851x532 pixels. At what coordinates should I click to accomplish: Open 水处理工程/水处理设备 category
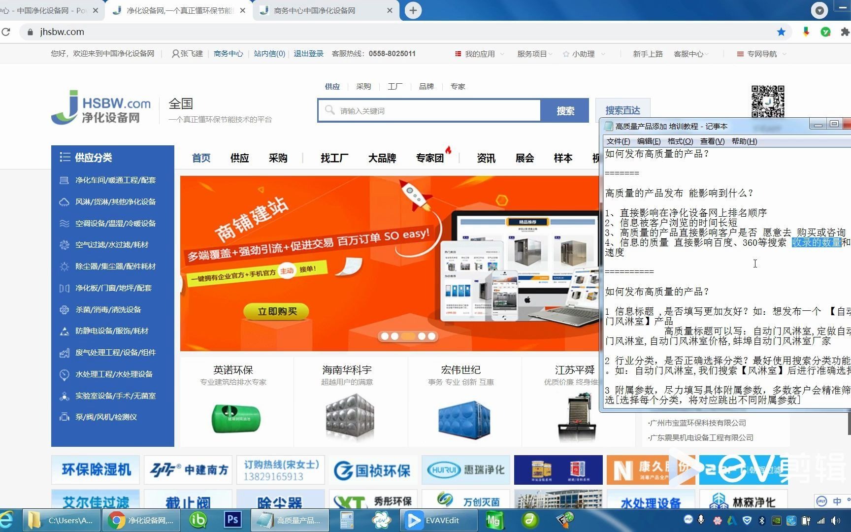click(114, 374)
